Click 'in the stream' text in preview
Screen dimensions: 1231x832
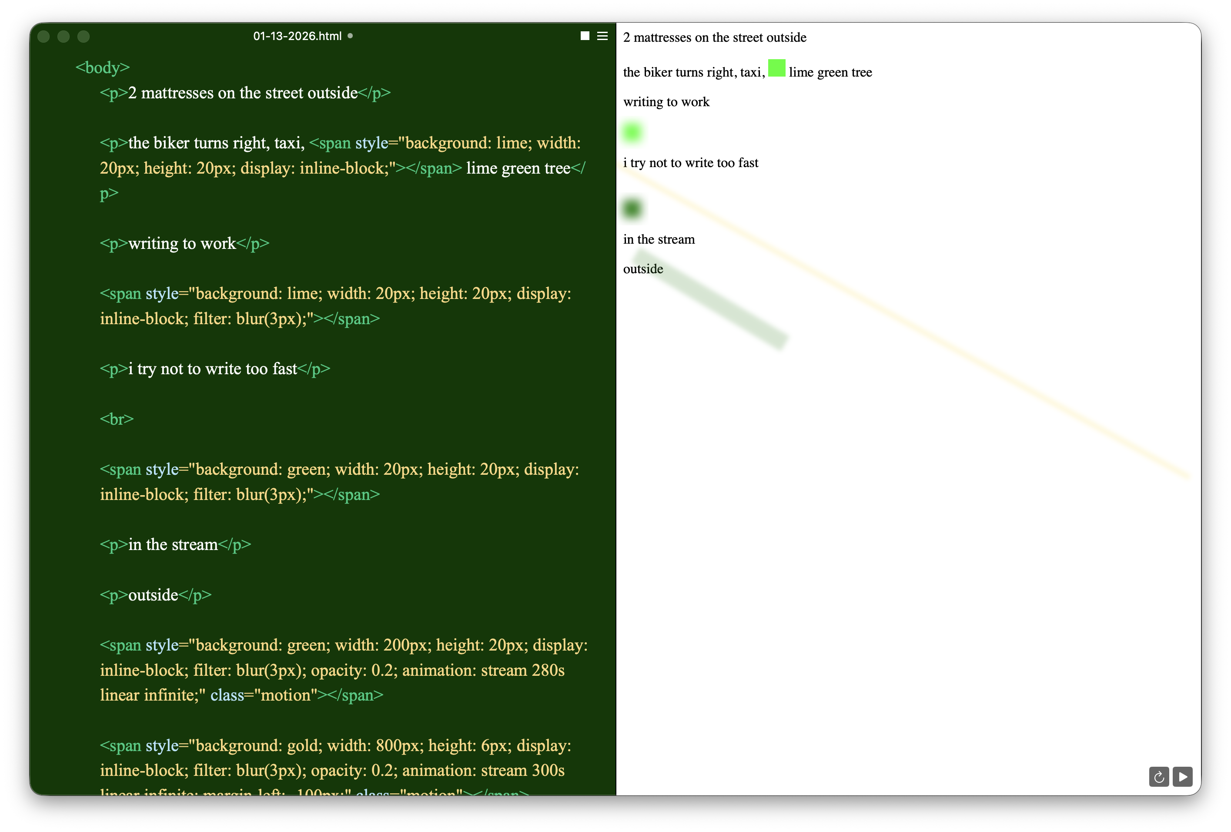point(659,239)
